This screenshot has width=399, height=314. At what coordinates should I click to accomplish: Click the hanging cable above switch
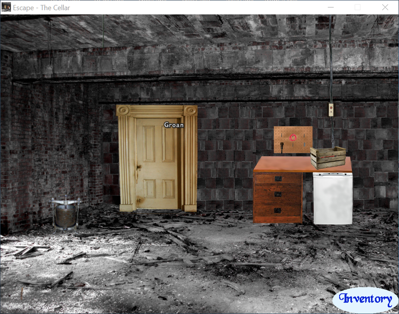pyautogui.click(x=331, y=59)
